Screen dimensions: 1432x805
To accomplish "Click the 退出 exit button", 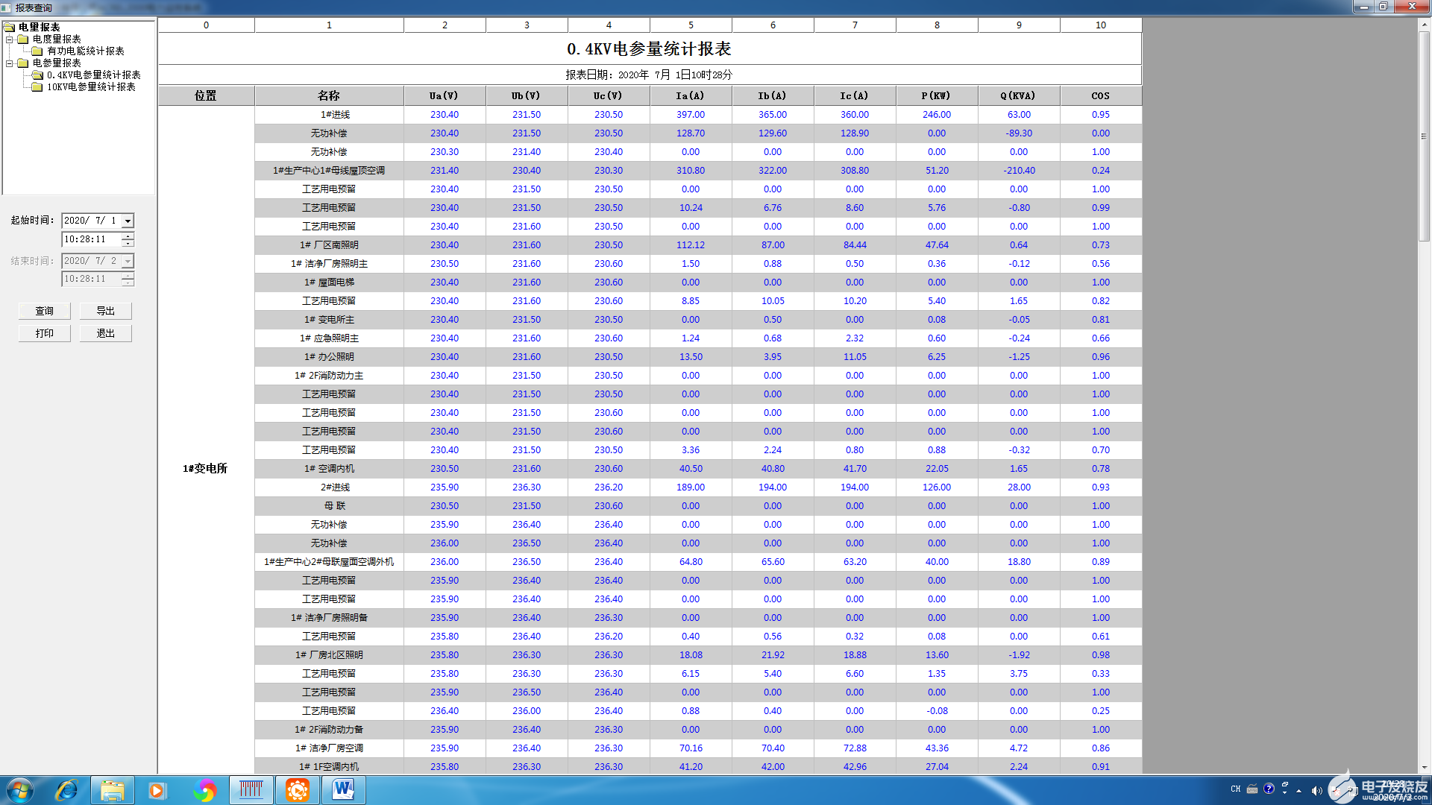I will [x=105, y=333].
